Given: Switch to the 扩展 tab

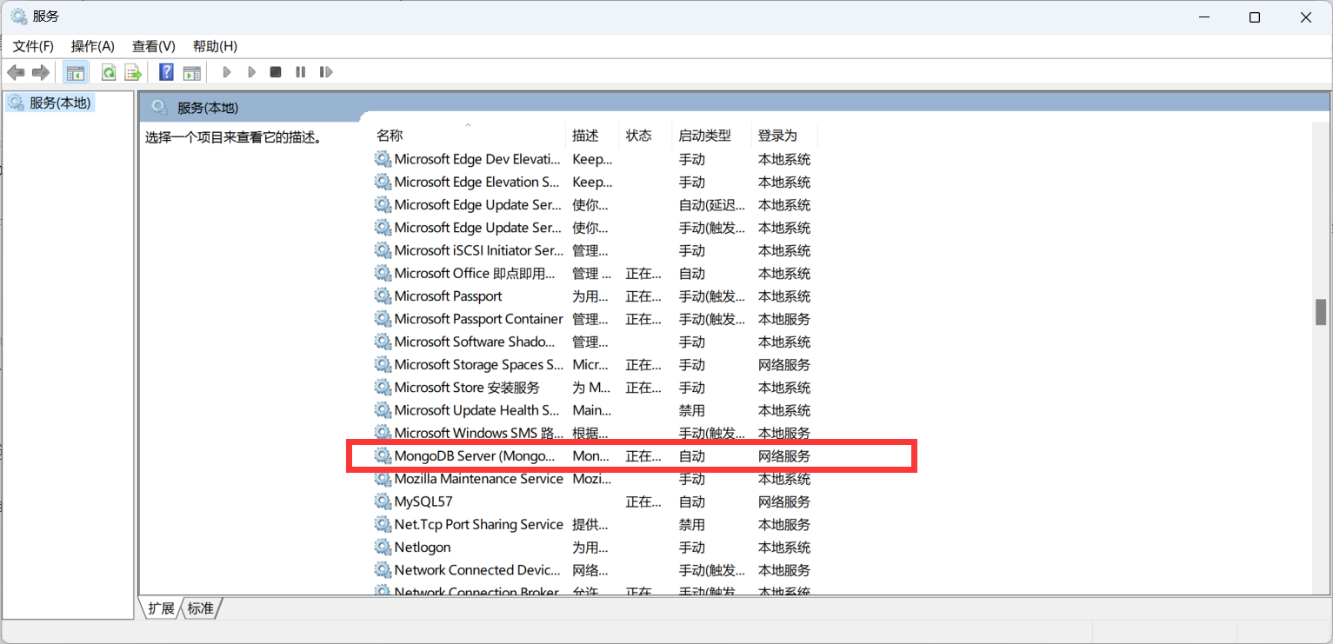Looking at the screenshot, I should pos(161,608).
